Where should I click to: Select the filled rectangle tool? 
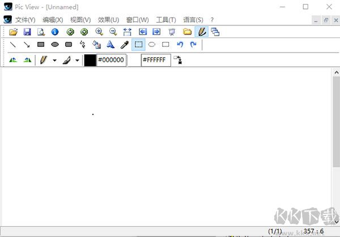tap(41, 45)
